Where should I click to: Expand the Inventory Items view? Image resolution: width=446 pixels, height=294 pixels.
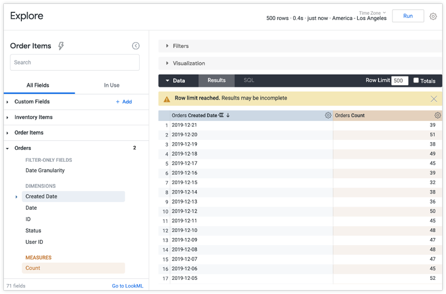point(33,117)
